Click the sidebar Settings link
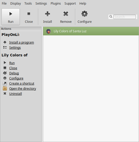 [15, 47]
